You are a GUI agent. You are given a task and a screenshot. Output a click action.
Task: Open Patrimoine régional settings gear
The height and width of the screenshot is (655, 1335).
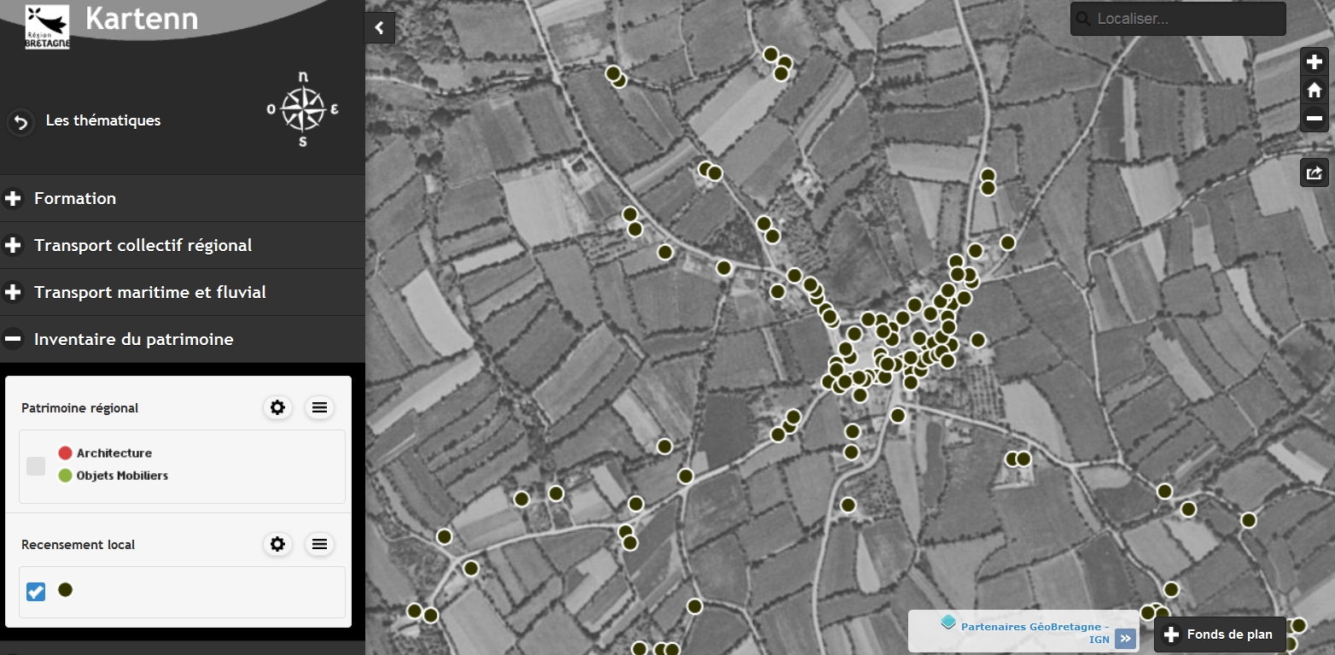(277, 407)
